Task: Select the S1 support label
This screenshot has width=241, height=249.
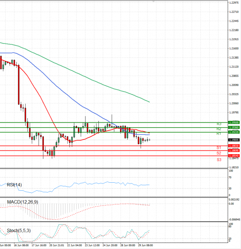Action: point(219,148)
